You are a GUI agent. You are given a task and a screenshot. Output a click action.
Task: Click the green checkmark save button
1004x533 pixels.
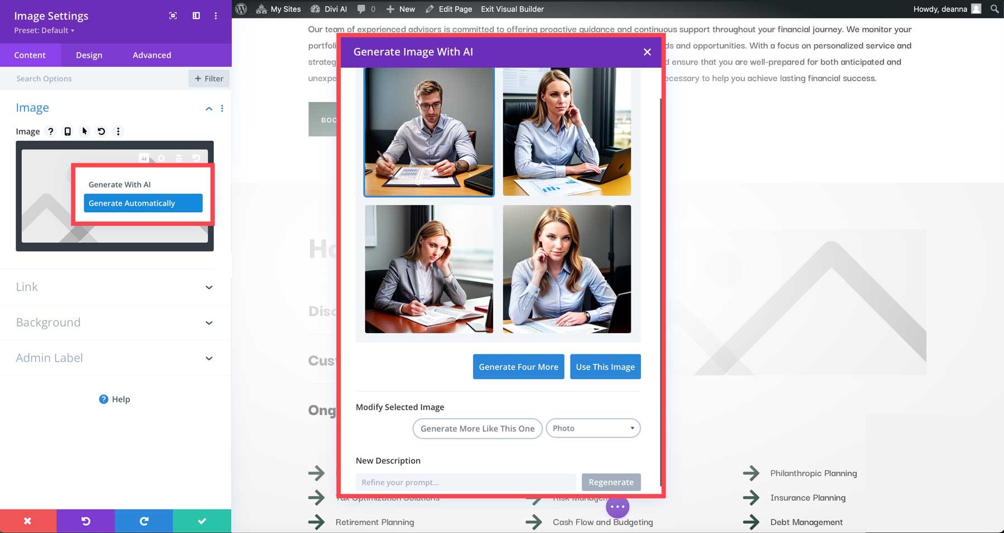click(202, 521)
